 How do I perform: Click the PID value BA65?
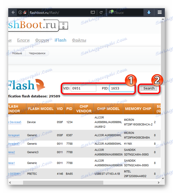click(x=69, y=174)
